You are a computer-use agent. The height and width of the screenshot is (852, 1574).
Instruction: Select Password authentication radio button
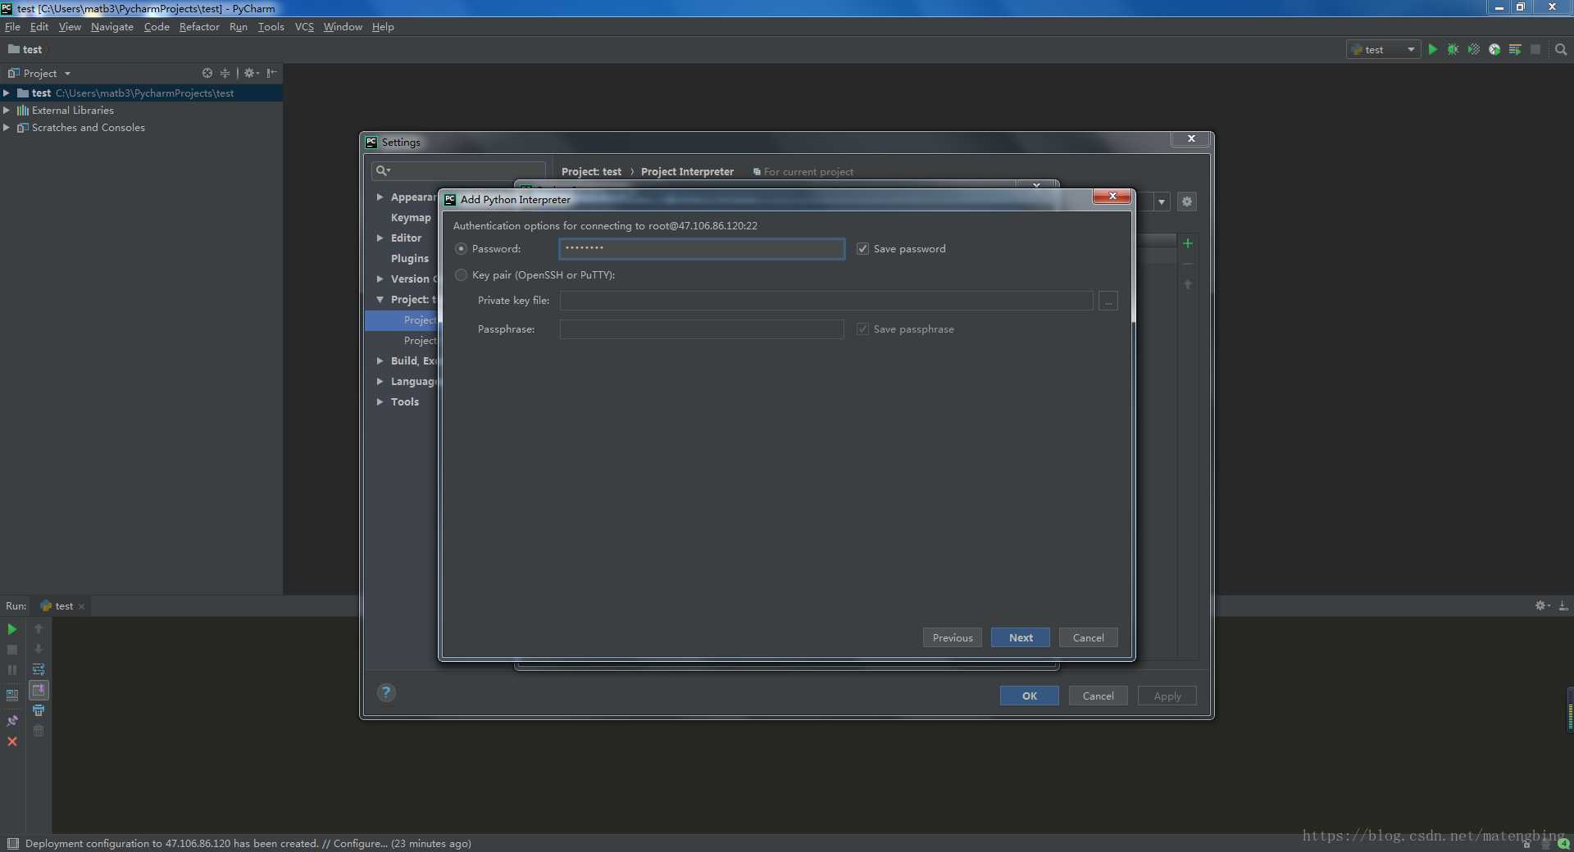click(462, 249)
